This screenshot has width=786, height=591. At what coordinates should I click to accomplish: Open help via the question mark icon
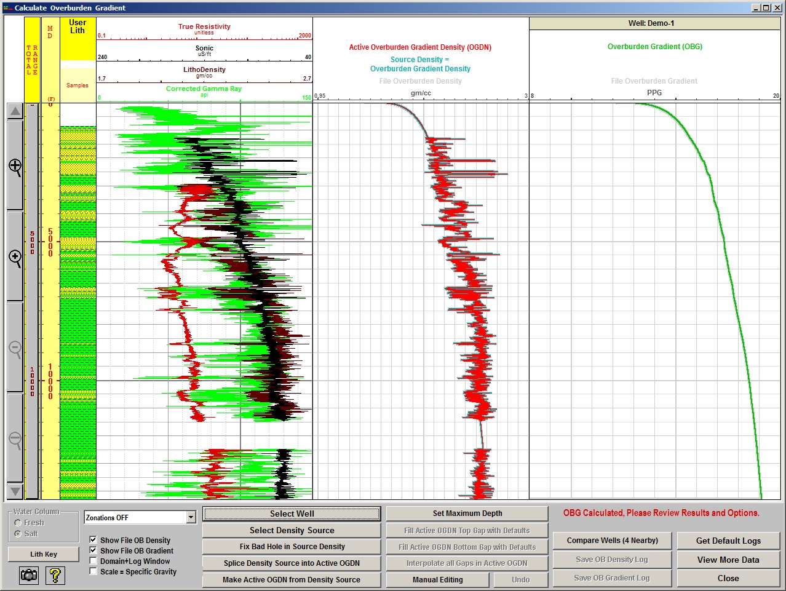point(55,576)
